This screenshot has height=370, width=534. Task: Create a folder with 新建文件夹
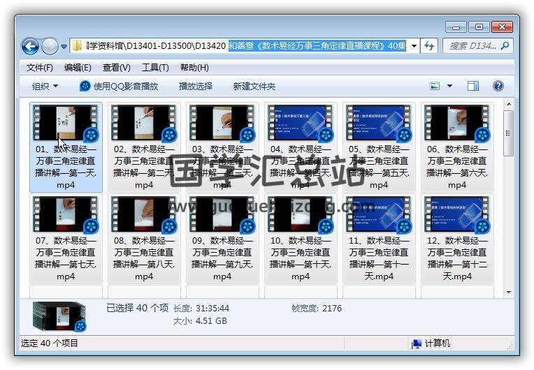point(254,87)
